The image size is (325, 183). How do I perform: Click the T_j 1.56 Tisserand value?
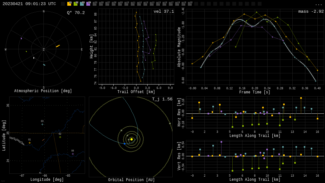click(162, 99)
